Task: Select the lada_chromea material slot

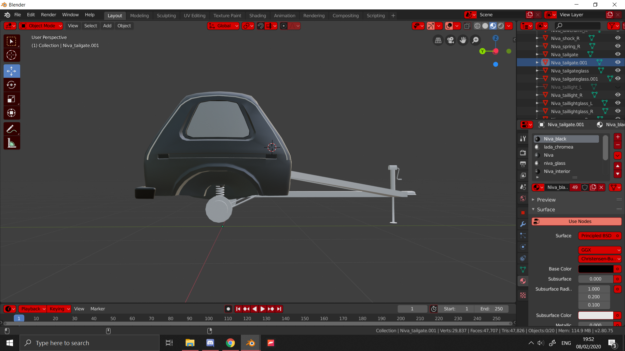Action: 558,147
